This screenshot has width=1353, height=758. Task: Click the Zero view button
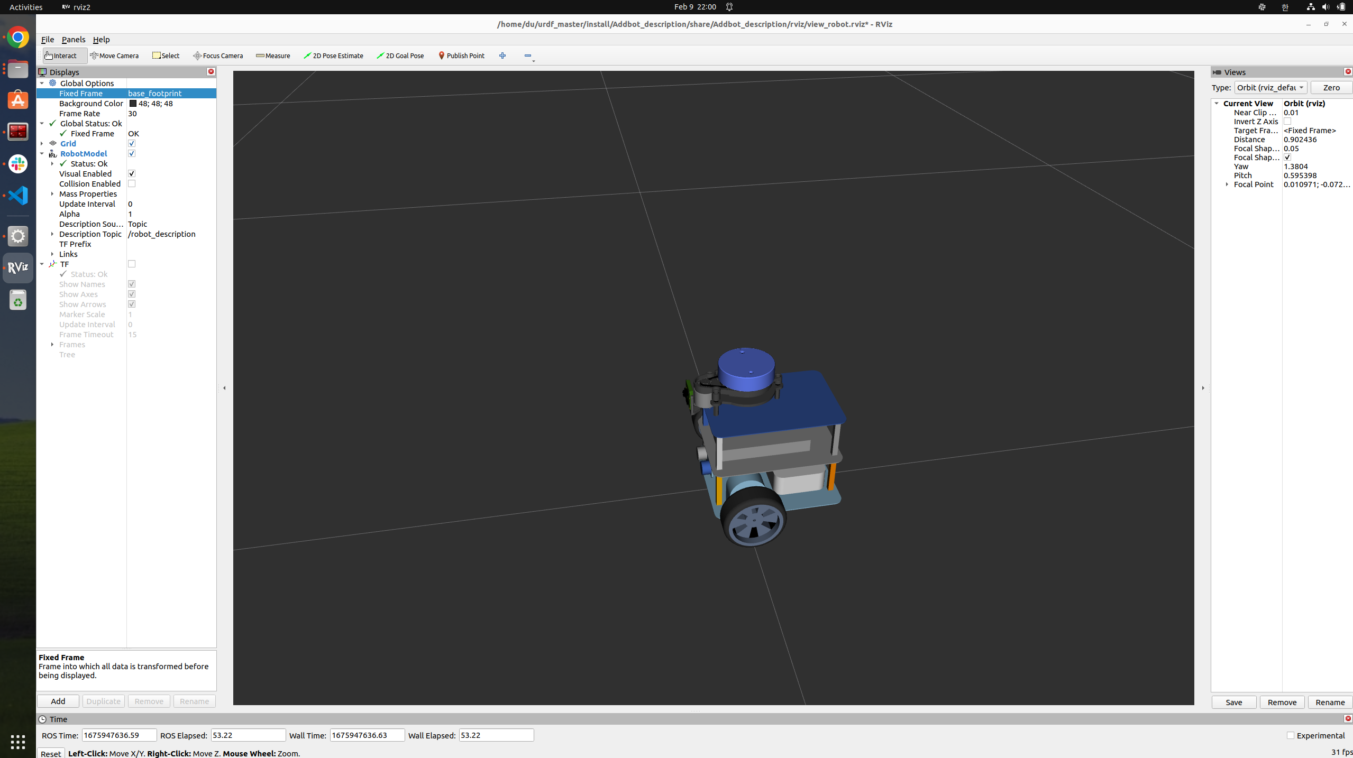point(1331,88)
